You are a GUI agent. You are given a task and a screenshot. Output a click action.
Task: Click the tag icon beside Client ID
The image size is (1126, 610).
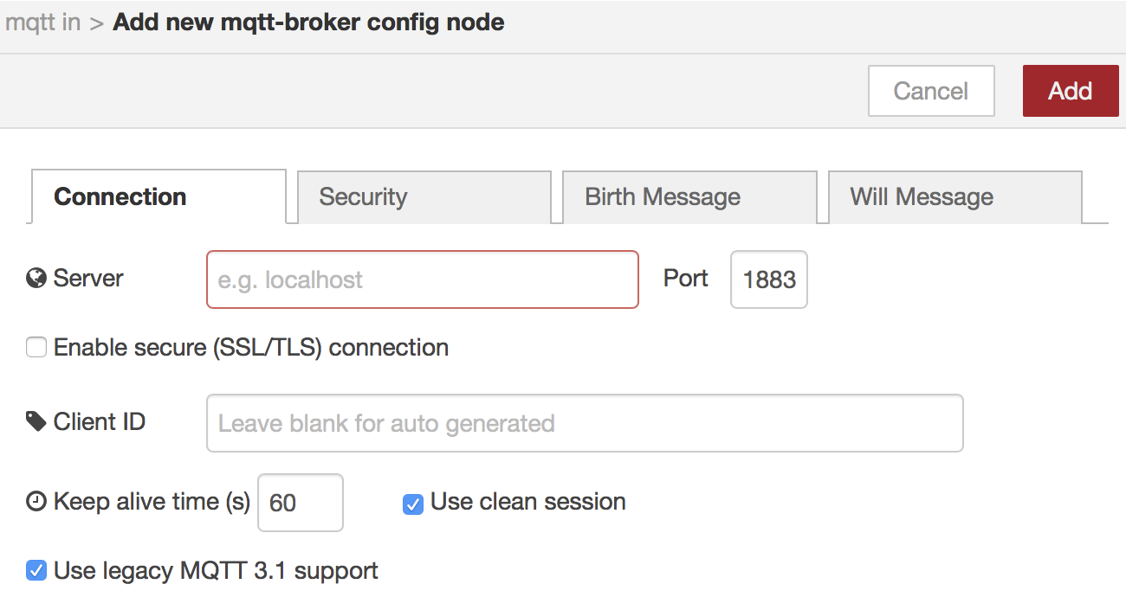pos(36,422)
